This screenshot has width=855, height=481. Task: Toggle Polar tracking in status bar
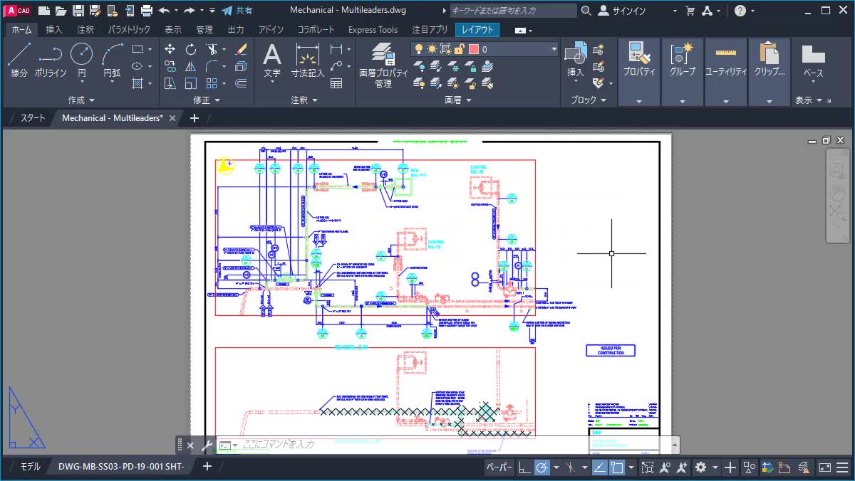(542, 467)
